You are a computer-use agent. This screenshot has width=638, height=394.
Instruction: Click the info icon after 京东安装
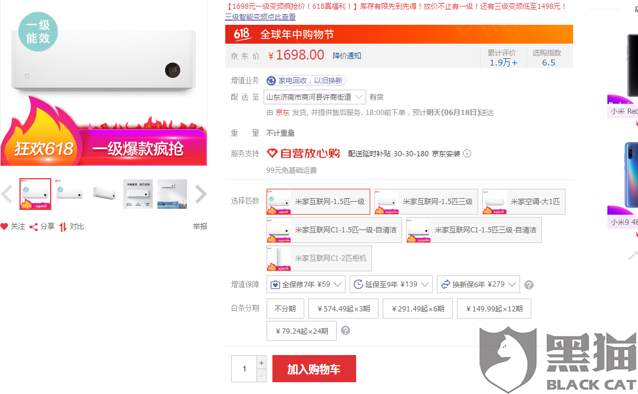point(466,153)
